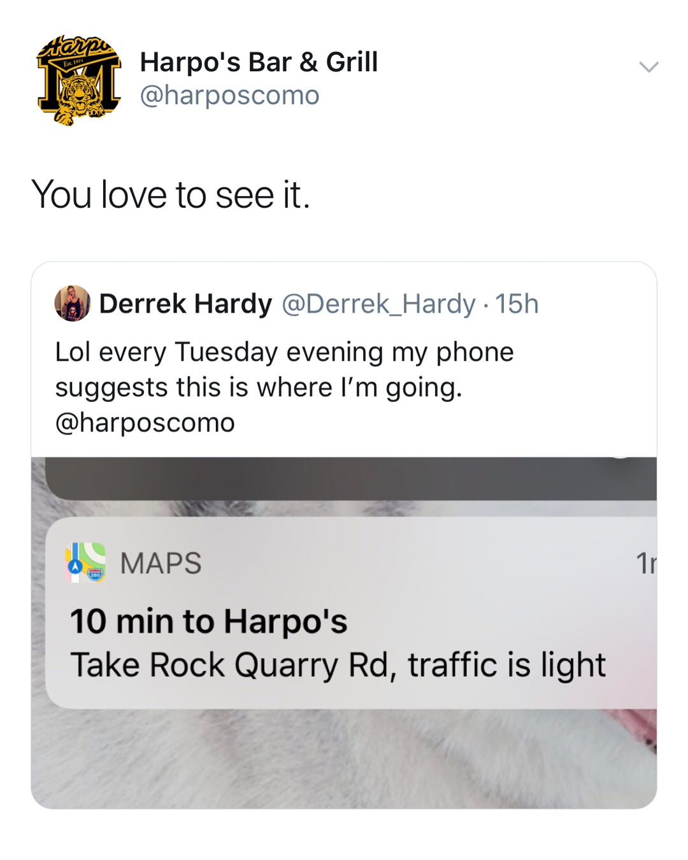Tap "Take Rock Quarry Rd, traffic is light"

point(338,665)
